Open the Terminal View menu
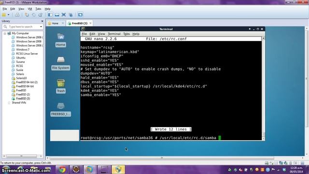The height and width of the screenshot is (174, 309). coord(101,34)
